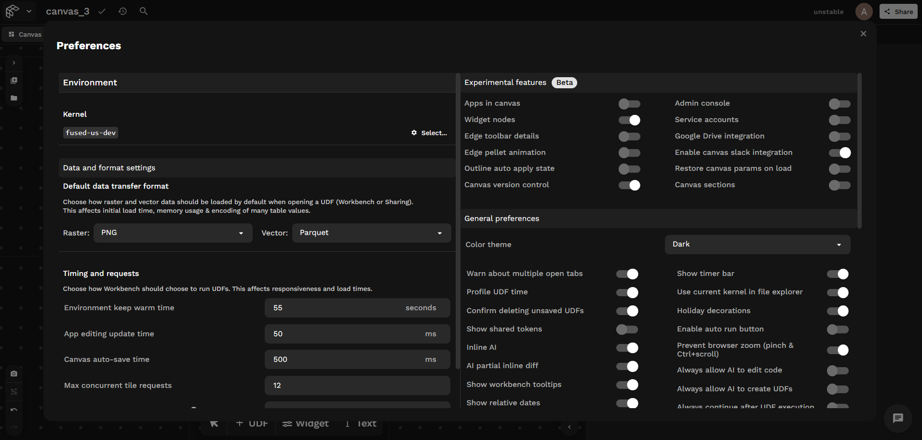922x440 pixels.
Task: Edit Environment keep warm time field
Action: click(x=357, y=308)
